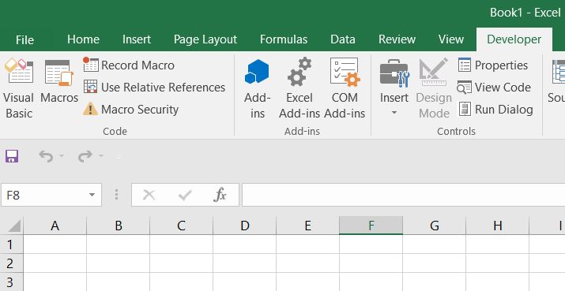This screenshot has width=565, height=291.
Task: Open the Macros dialog
Action: pos(59,83)
